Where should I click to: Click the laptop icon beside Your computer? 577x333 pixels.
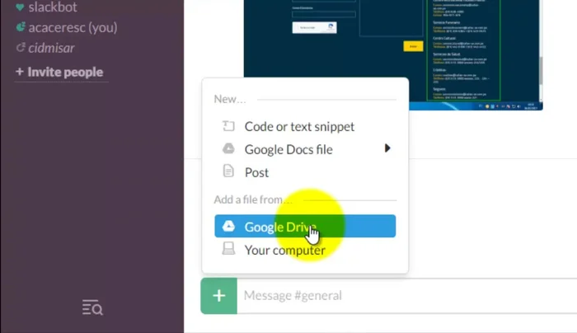click(229, 250)
